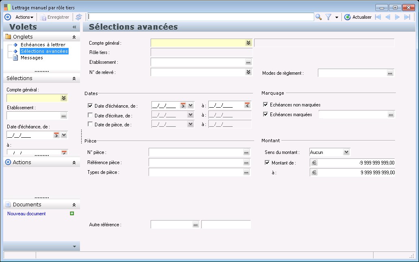Image resolution: width=419 pixels, height=262 pixels.
Task: Collapse the Volets panel with double chevron
Action: point(74,27)
